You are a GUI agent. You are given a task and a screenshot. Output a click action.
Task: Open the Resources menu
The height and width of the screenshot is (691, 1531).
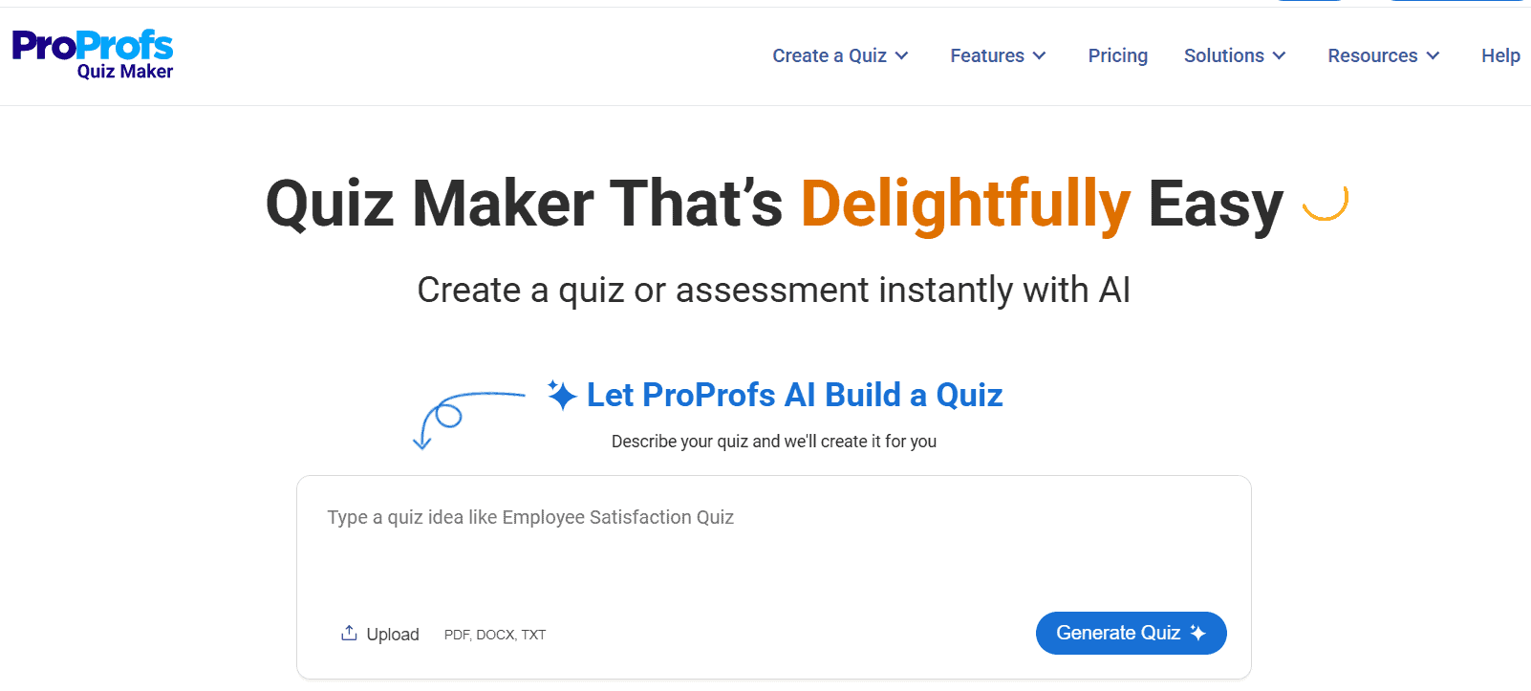coord(1372,55)
